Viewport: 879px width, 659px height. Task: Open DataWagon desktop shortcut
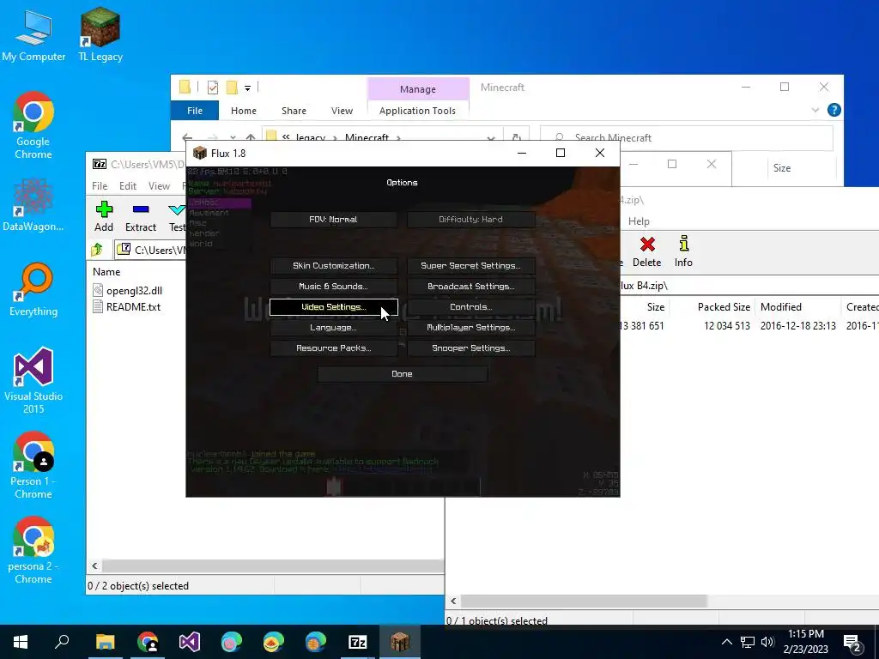click(33, 204)
